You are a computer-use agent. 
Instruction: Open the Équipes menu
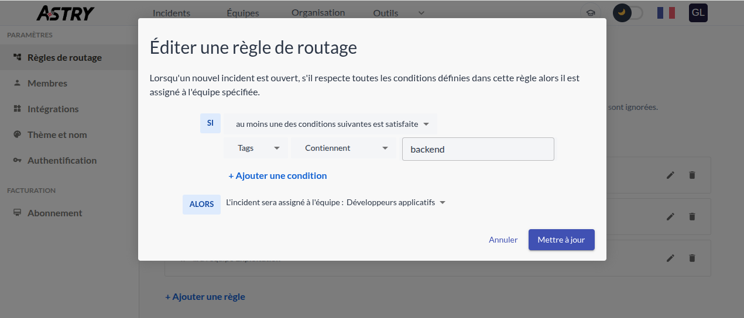[242, 13]
